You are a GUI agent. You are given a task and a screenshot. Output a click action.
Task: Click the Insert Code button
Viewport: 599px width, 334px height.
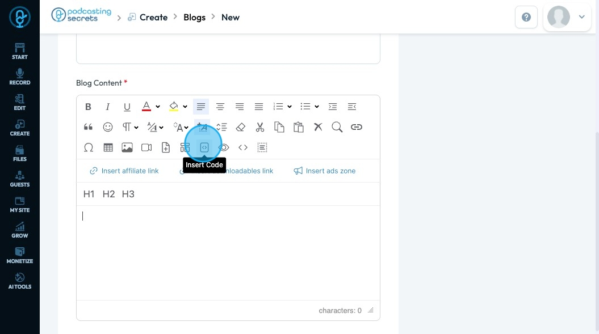click(x=204, y=148)
